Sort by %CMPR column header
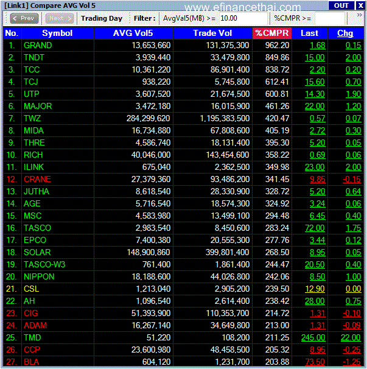The width and height of the screenshot is (367, 369). (x=272, y=33)
